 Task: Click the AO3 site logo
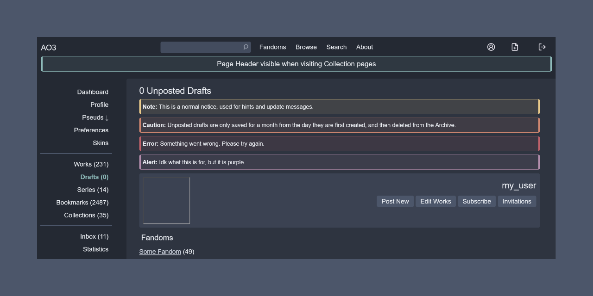click(49, 48)
